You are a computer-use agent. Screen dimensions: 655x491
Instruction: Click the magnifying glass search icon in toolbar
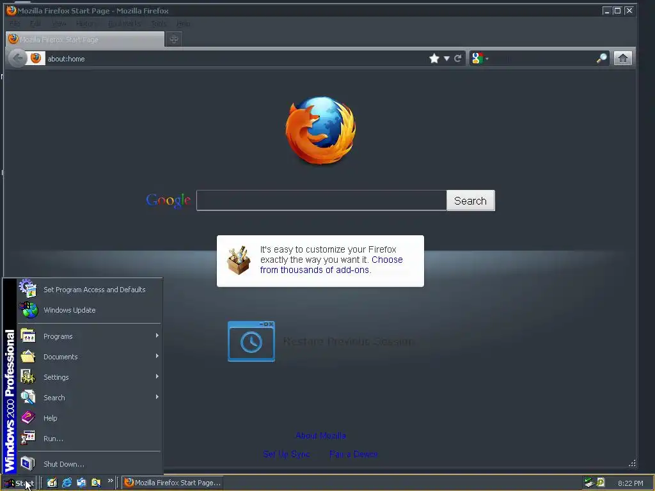pyautogui.click(x=601, y=58)
